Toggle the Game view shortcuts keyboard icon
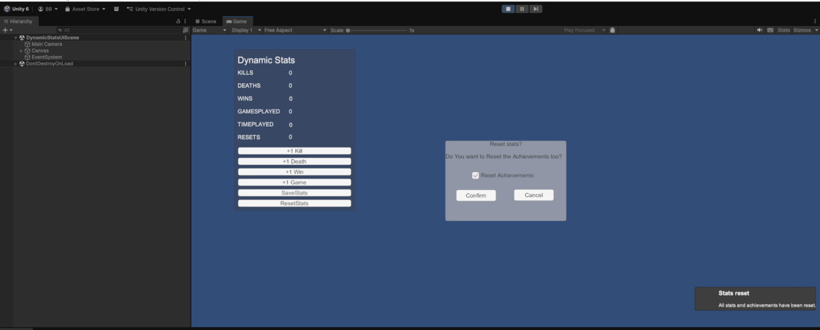Image resolution: width=820 pixels, height=330 pixels. pos(770,30)
